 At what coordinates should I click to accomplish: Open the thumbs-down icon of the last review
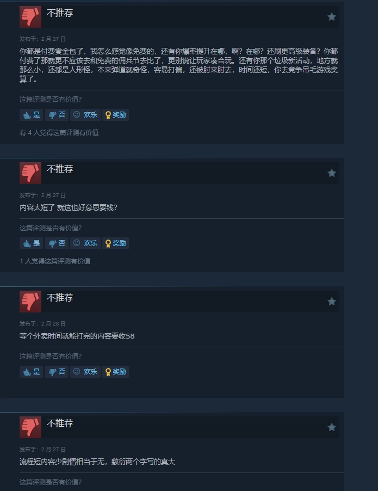click(30, 427)
